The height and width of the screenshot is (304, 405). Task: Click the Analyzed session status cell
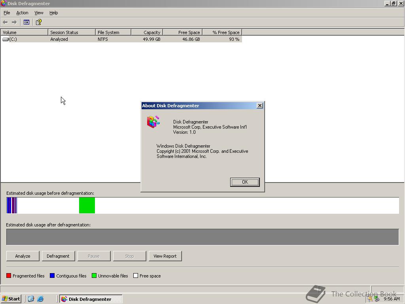59,39
